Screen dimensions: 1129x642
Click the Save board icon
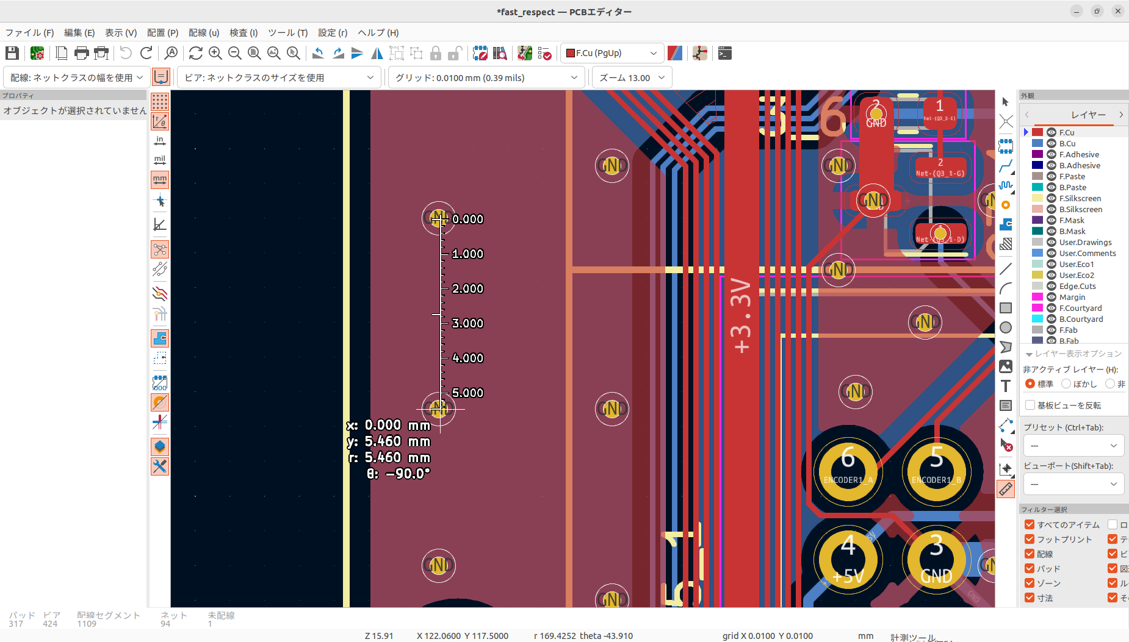coord(12,54)
